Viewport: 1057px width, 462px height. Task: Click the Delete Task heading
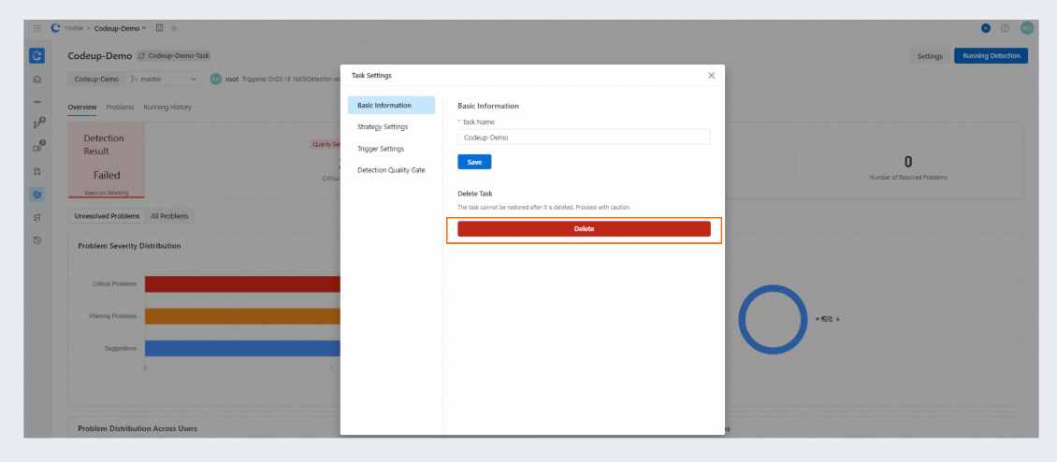[474, 194]
